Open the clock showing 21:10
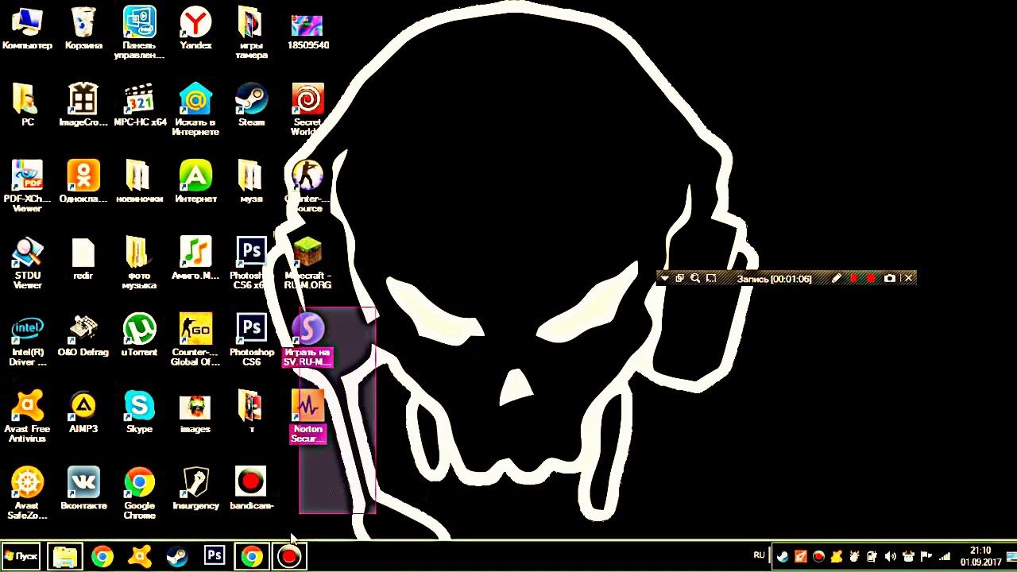 [981, 556]
